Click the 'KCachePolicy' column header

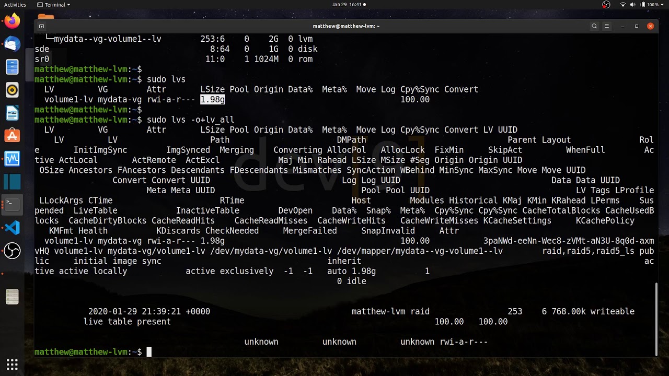(x=605, y=221)
